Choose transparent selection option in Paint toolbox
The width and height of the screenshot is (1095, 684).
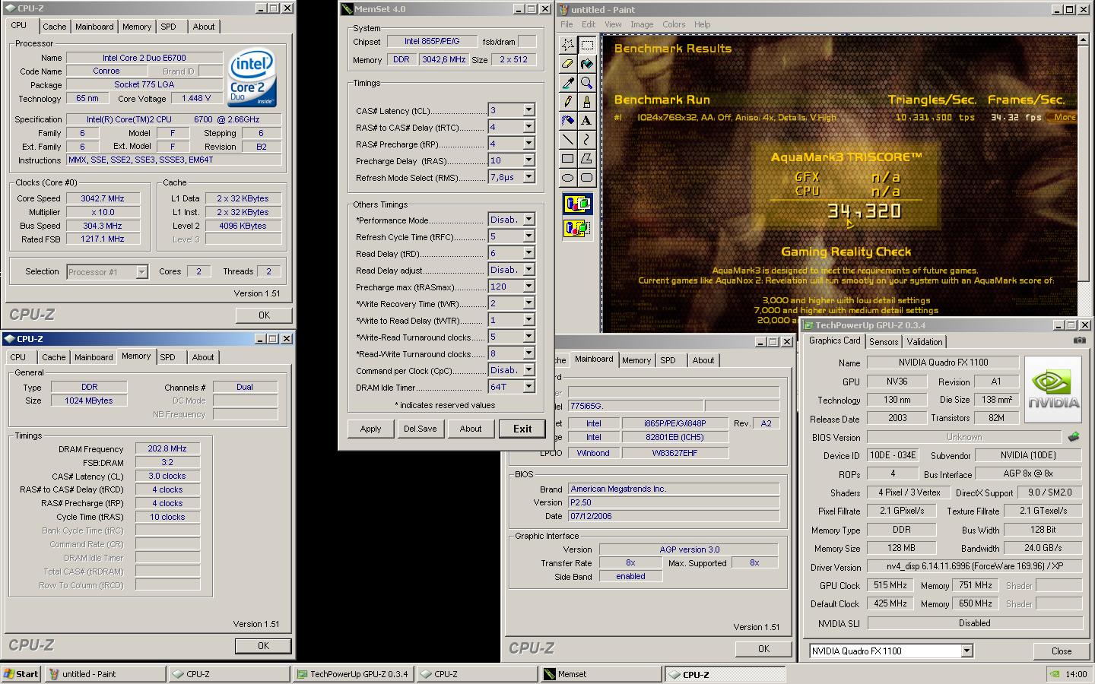[578, 227]
